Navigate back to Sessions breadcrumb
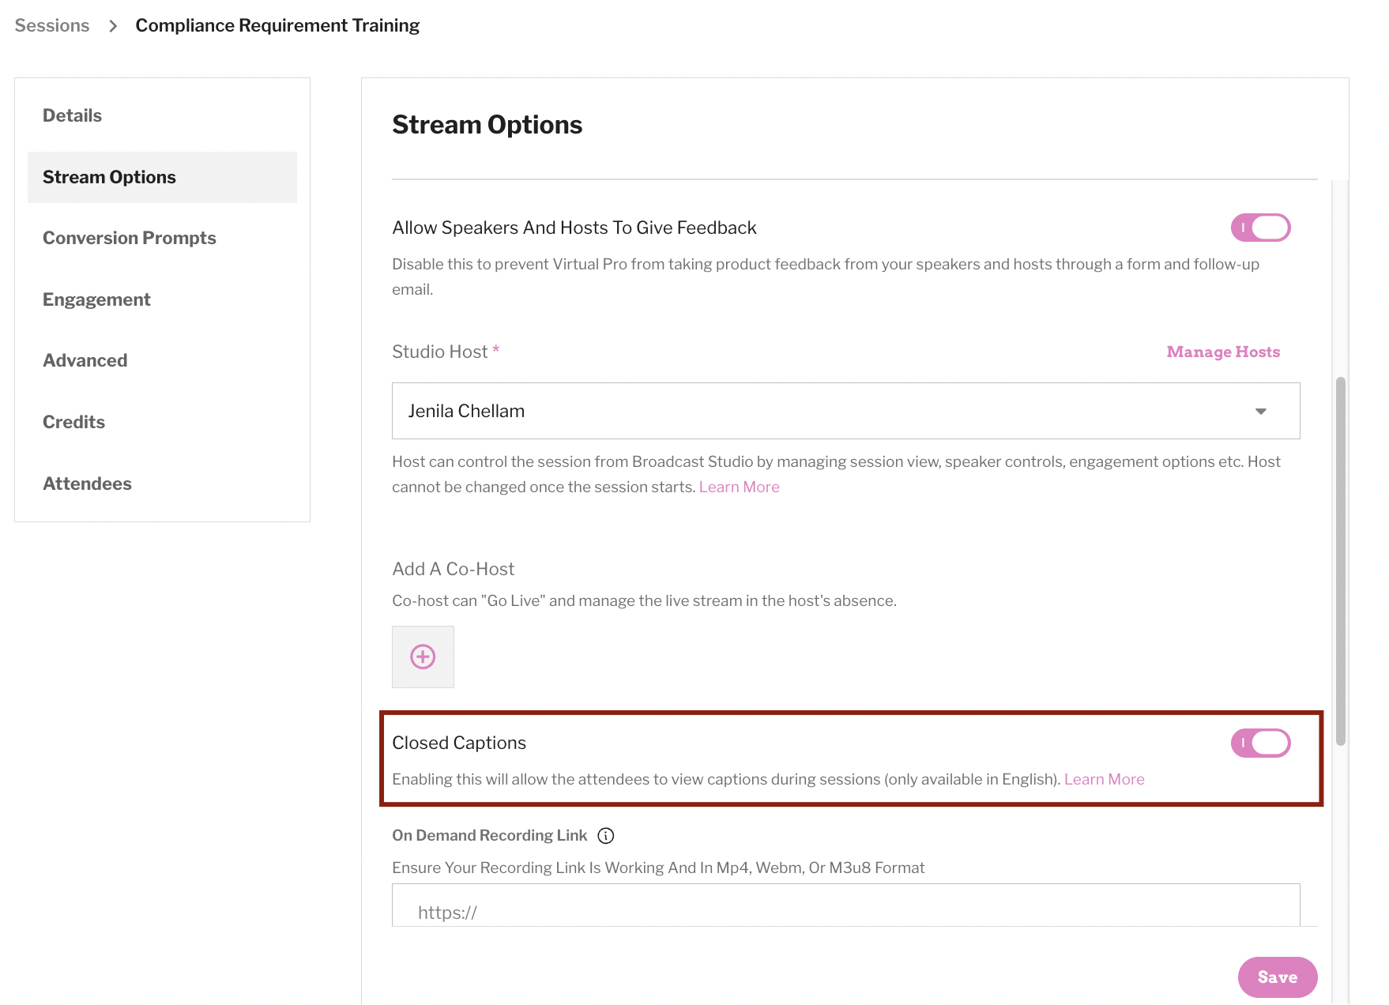The width and height of the screenshot is (1389, 1005). (x=52, y=25)
